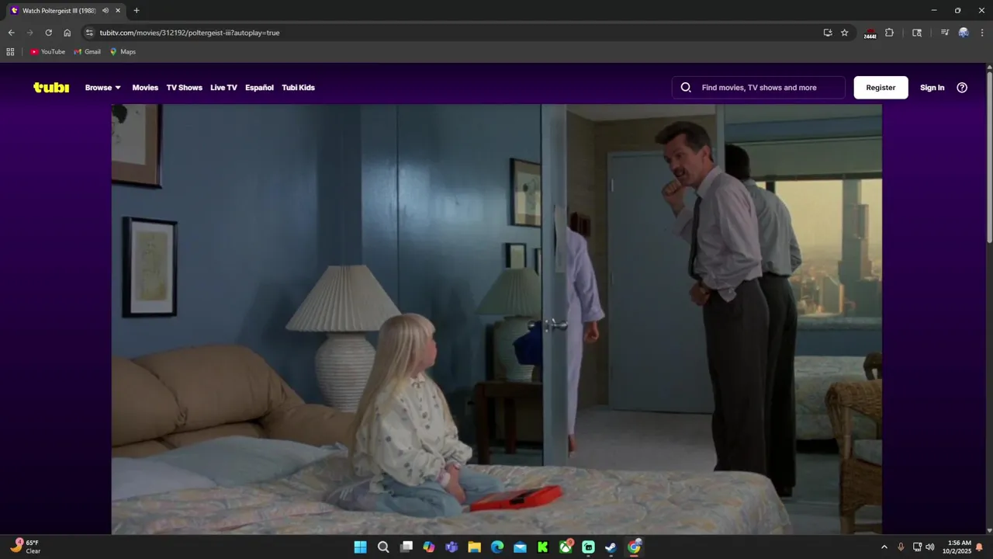Image resolution: width=993 pixels, height=559 pixels.
Task: Open Steam from the taskbar
Action: point(611,547)
